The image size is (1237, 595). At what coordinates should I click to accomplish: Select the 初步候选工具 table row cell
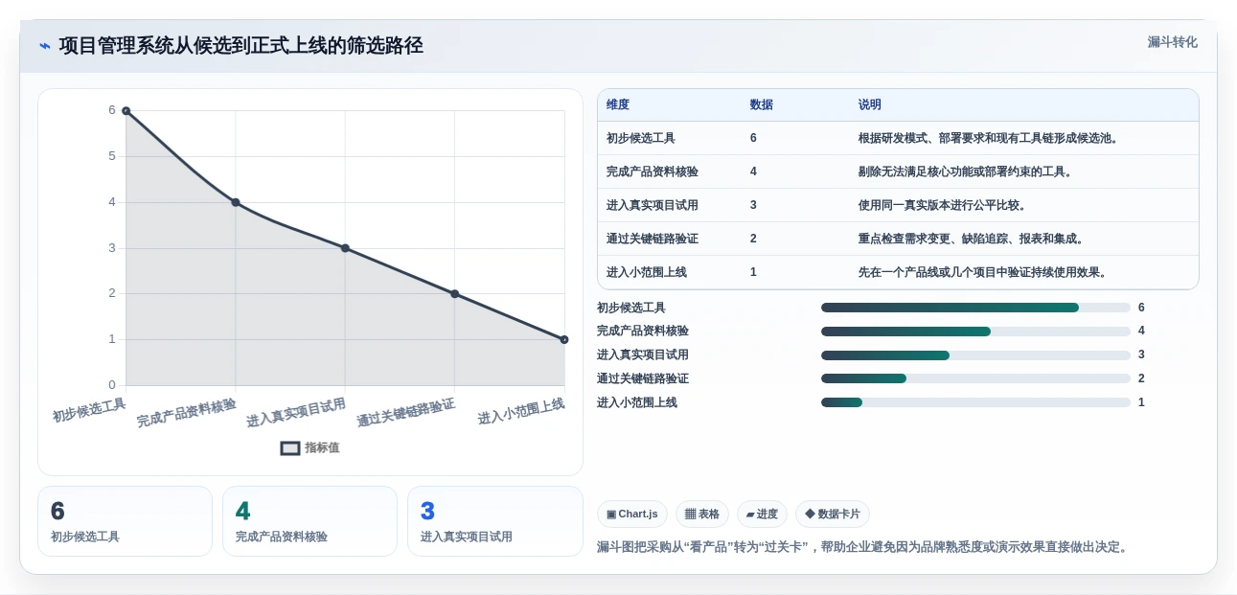pyautogui.click(x=641, y=138)
